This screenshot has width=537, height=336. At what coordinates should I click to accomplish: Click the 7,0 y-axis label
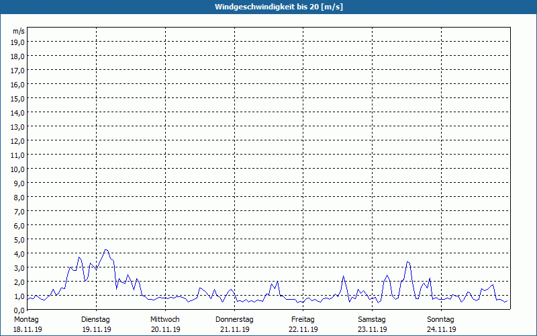click(x=19, y=212)
